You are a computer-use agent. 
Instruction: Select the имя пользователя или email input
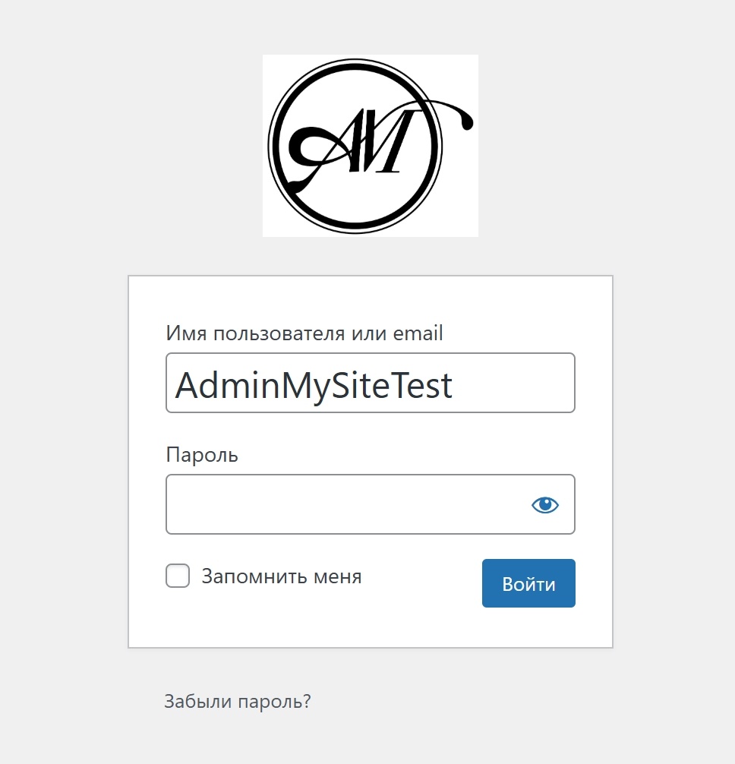[x=370, y=383]
